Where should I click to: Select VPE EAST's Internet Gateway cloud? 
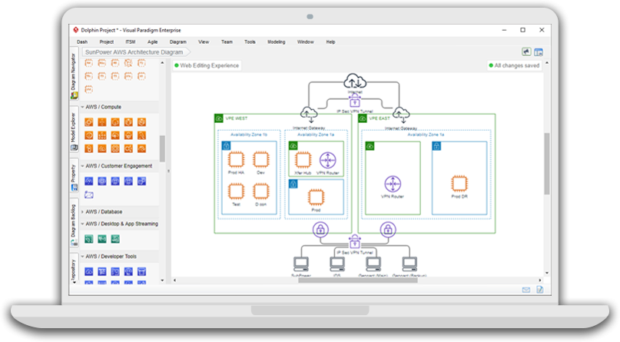coord(401,115)
